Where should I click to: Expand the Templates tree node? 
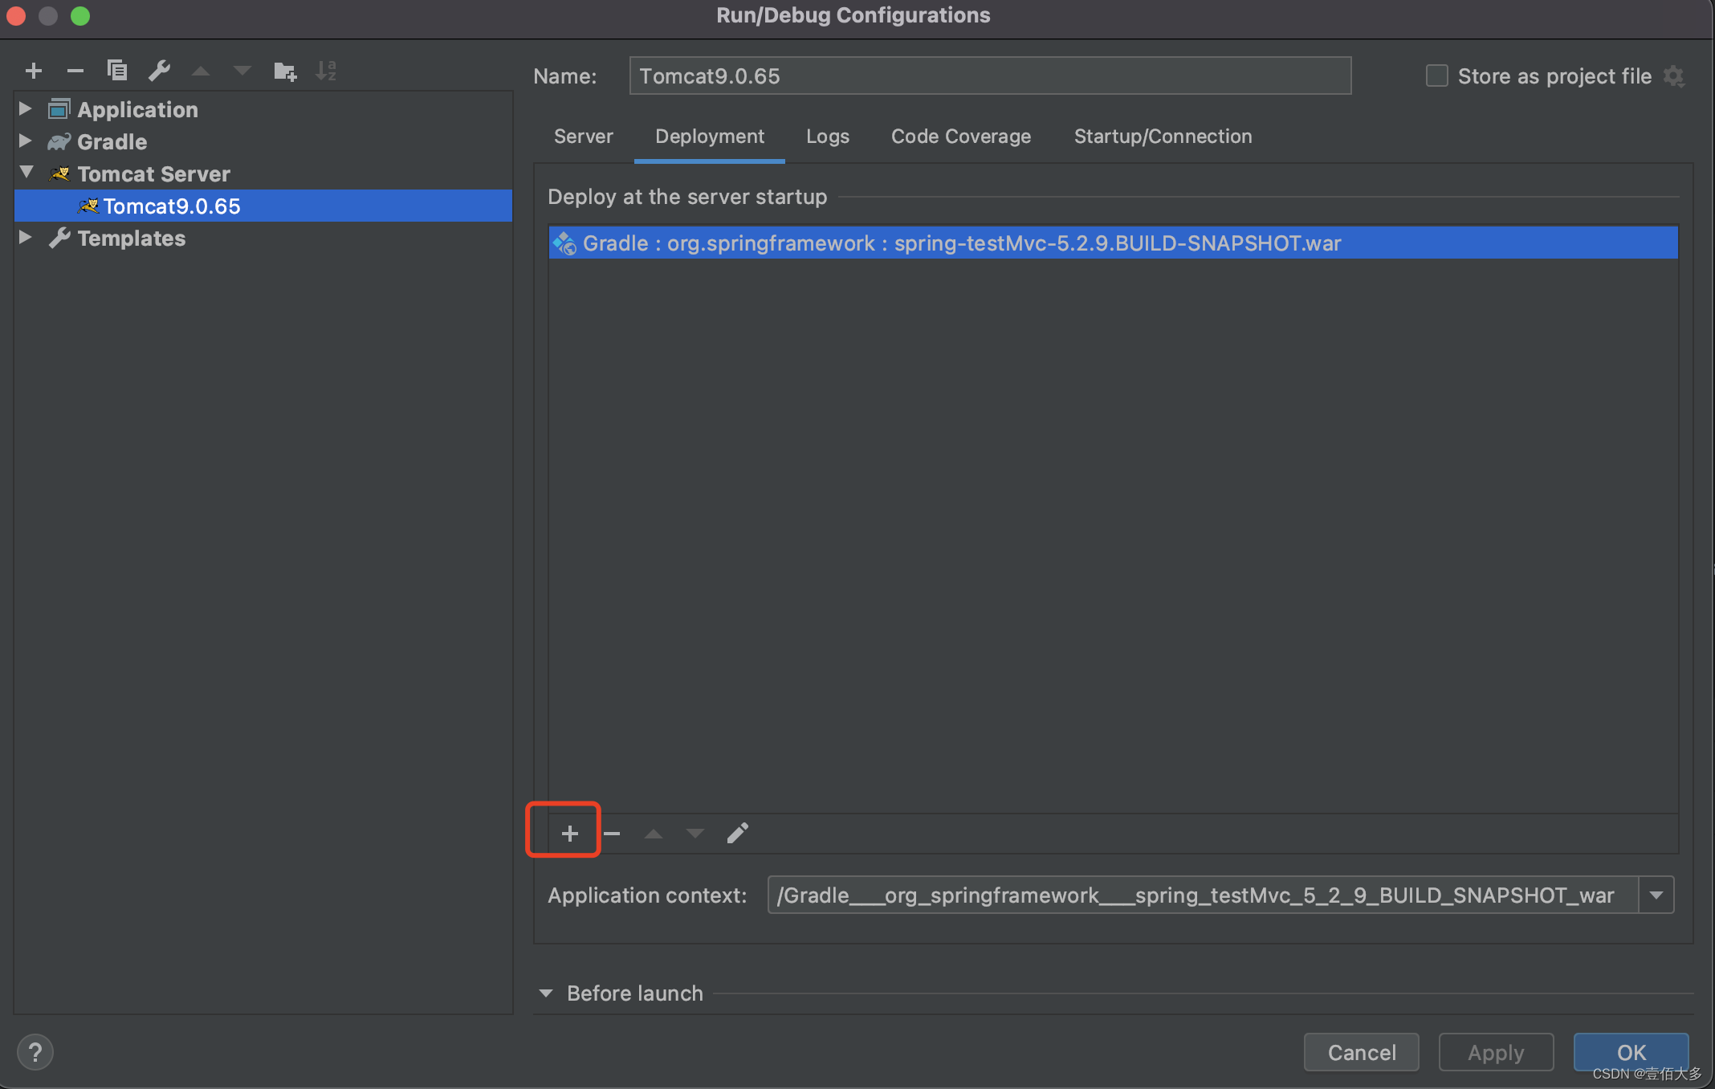25,238
